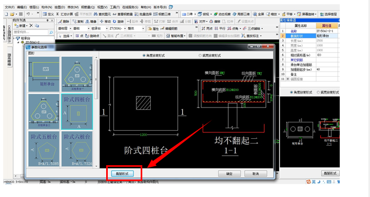This screenshot has width=370, height=197.
Task: Choose the 阶式五桩台 shape thumbnail
Action: [x=44, y=149]
